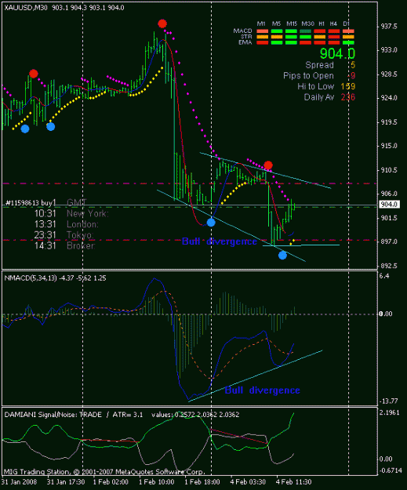
Task: Click the Pips to Open value line
Action: (x=319, y=75)
